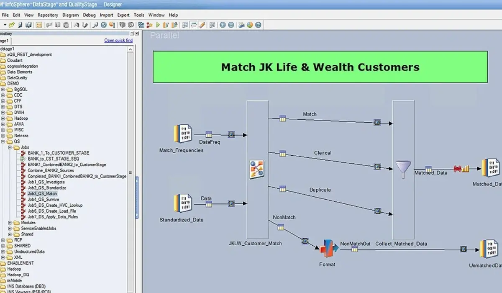Viewport: 502px width, 293px height.
Task: Expand the Modules folder
Action: [10, 223]
